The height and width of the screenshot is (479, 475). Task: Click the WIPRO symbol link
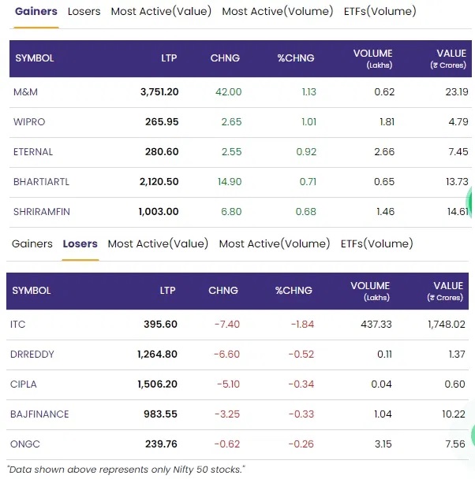pyautogui.click(x=29, y=122)
